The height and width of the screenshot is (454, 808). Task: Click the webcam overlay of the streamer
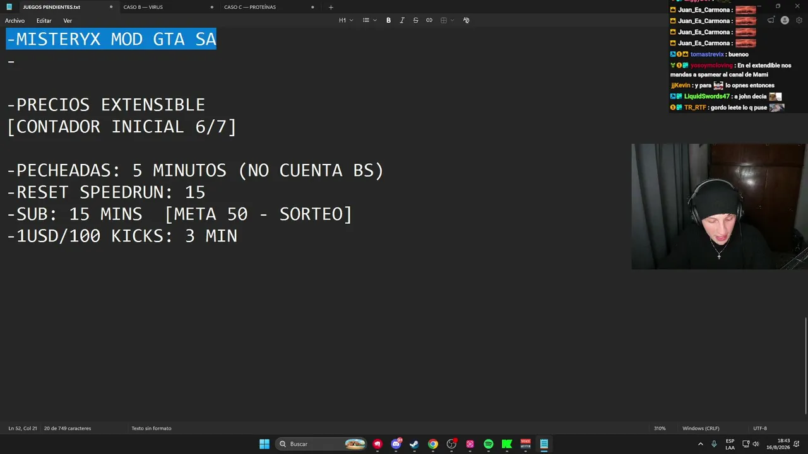720,207
